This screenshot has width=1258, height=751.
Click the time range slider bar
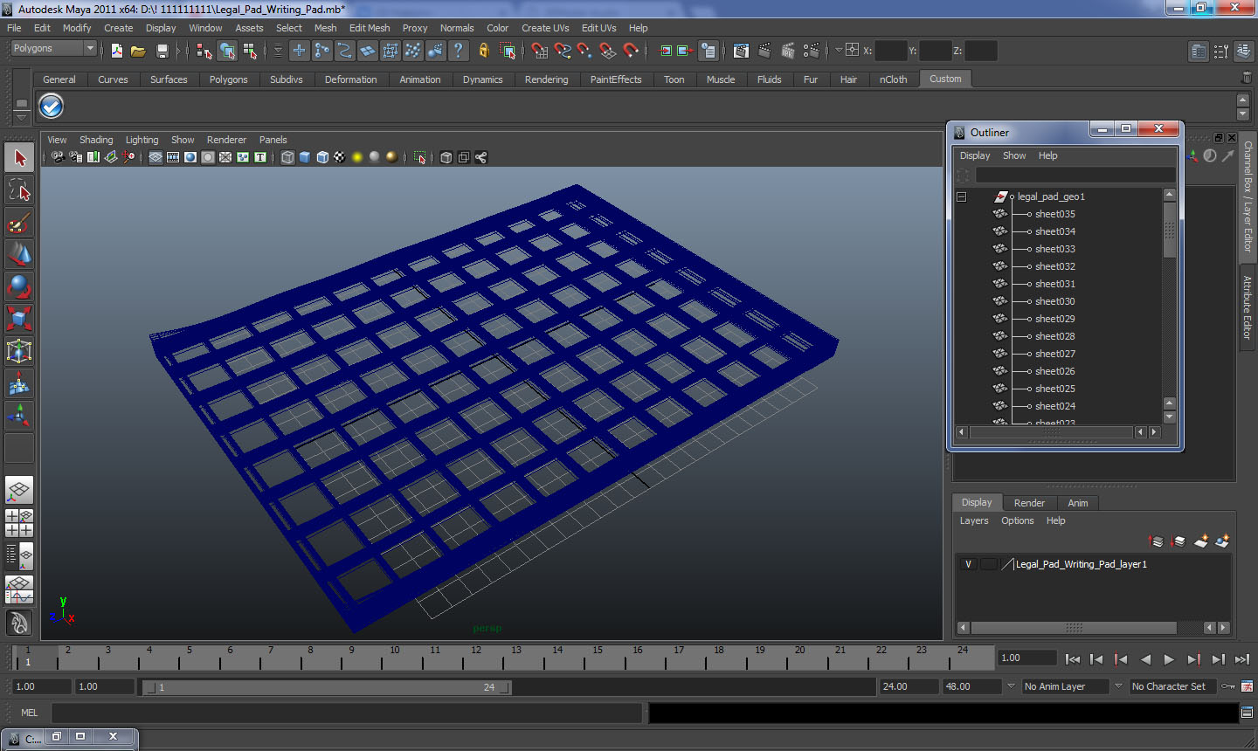tap(327, 687)
